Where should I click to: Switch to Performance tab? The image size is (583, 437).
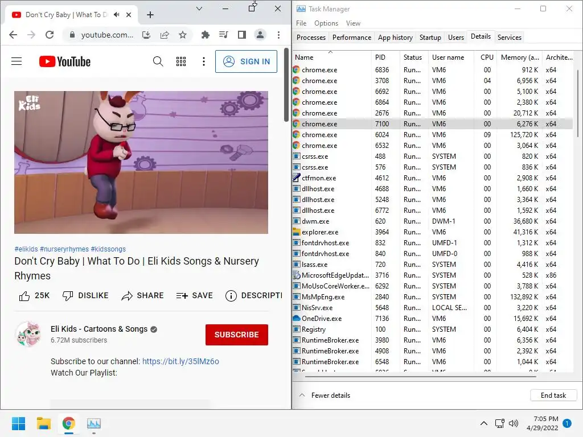point(352,37)
